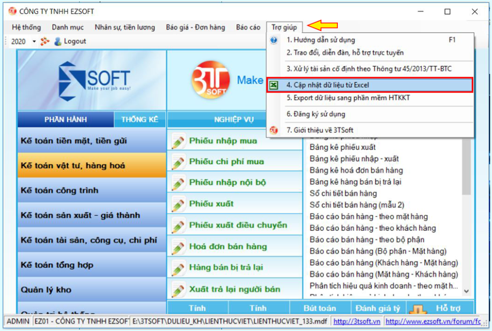
Task: Select the Hàng bán bị trả lại icon
Action: pyautogui.click(x=179, y=266)
